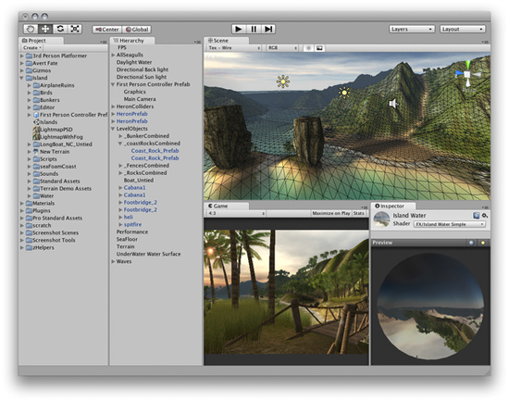Viewport: 509px width, 401px height.
Task: Select the Sounds folder icon
Action: click(36, 174)
